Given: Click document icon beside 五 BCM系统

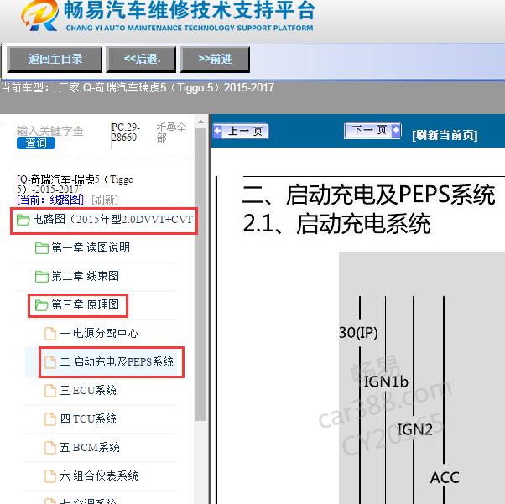Looking at the screenshot, I should [x=50, y=447].
